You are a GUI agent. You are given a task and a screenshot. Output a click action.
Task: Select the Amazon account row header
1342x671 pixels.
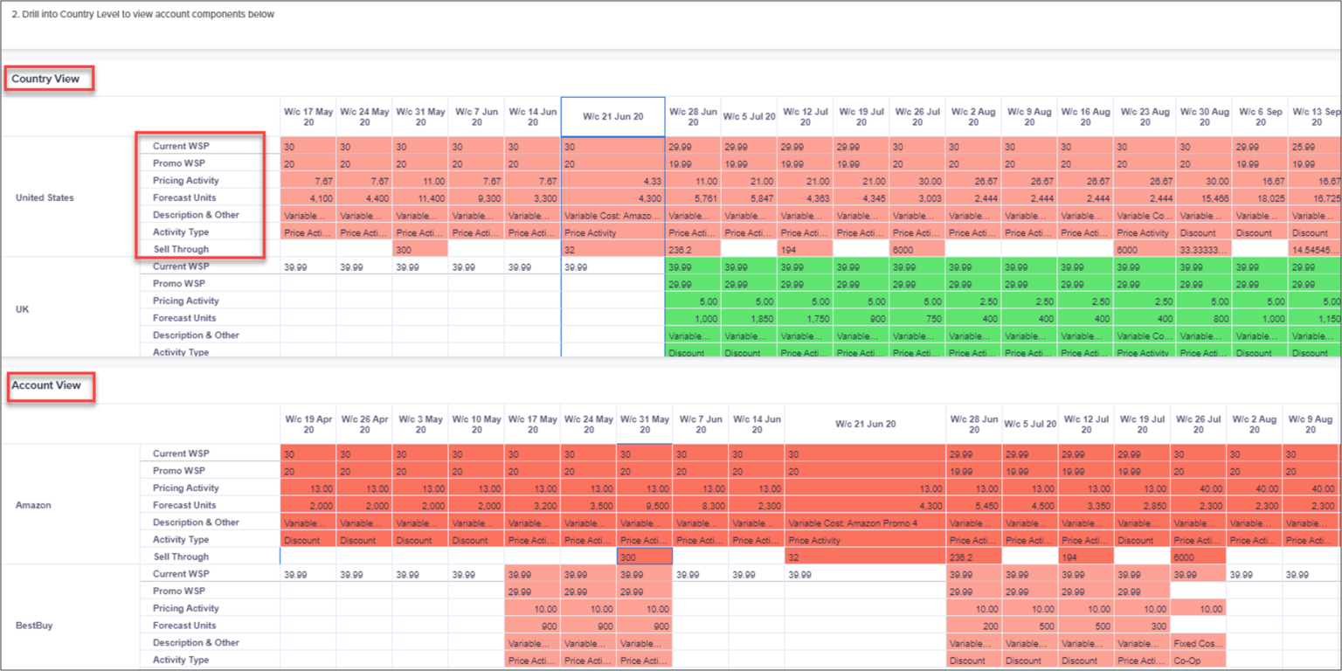[33, 505]
